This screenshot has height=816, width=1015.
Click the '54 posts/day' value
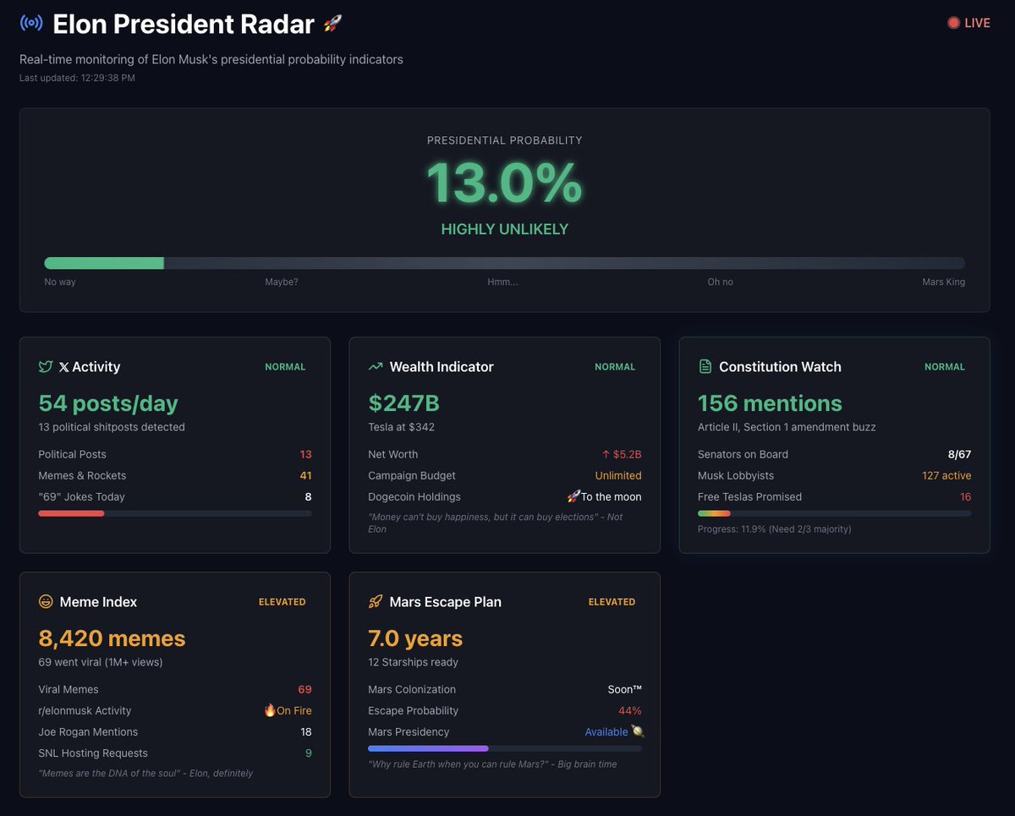tap(108, 403)
